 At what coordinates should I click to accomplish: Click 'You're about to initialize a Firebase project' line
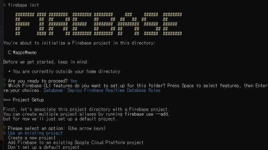[x=79, y=43]
